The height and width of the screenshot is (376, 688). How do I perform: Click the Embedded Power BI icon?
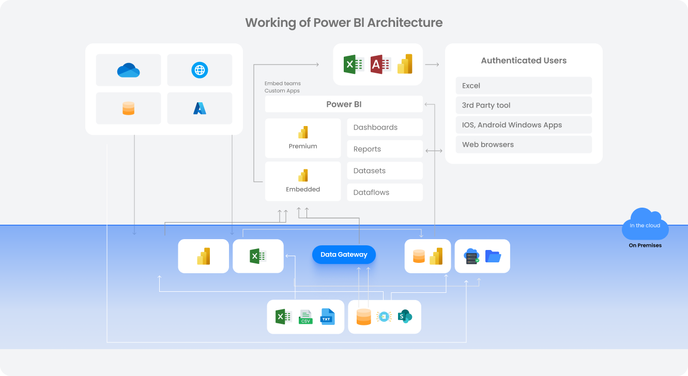[303, 176]
